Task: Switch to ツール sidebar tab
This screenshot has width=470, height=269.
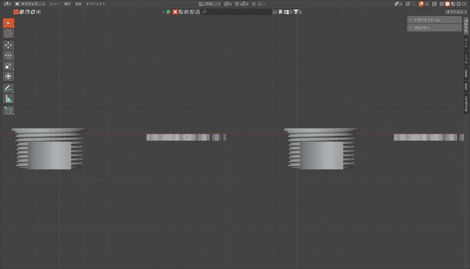Action: (x=466, y=44)
